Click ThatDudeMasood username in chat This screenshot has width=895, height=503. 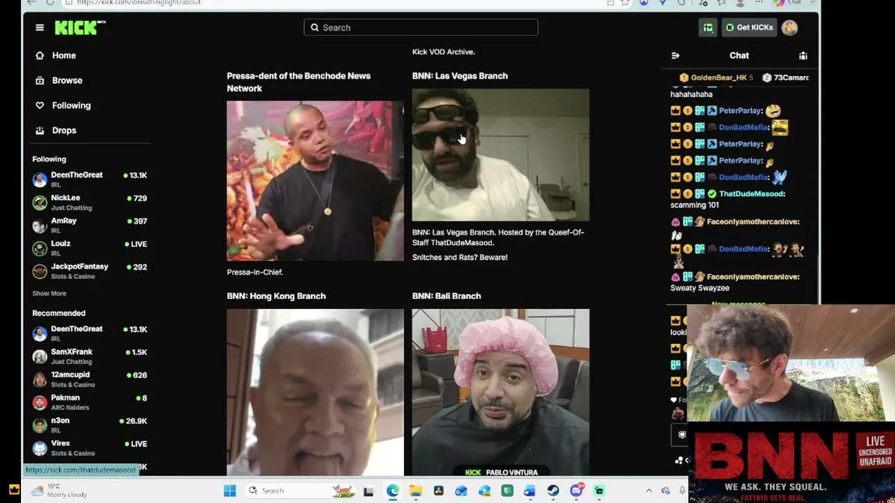coord(752,194)
